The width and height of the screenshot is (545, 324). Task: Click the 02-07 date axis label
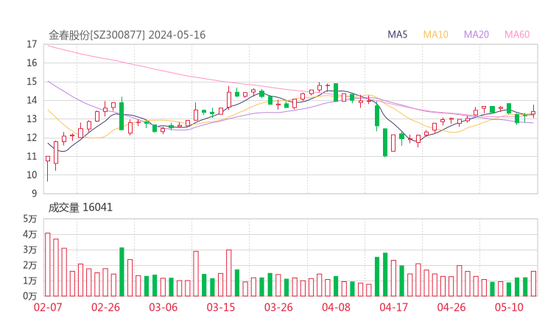coord(48,307)
